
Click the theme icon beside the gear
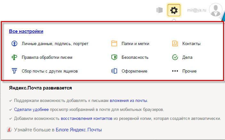point(159,10)
